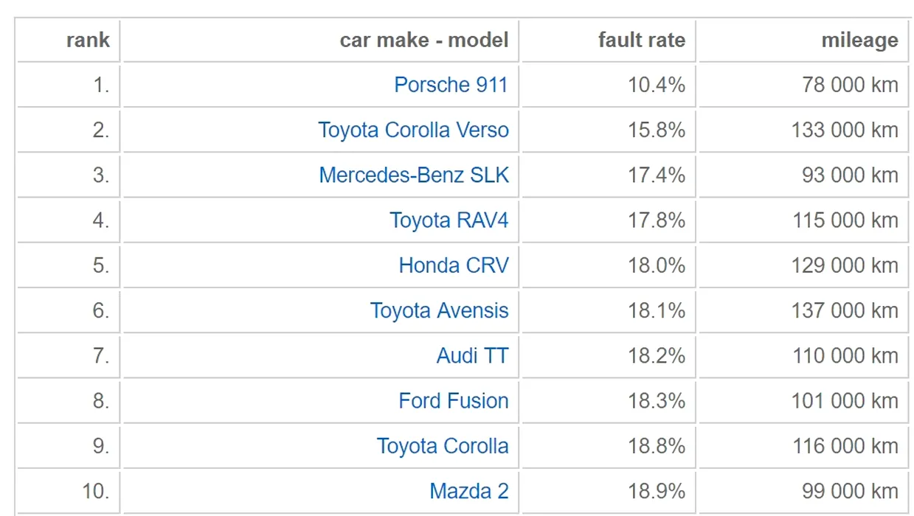The image size is (914, 516).
Task: Open the Audi TT link
Action: coord(472,355)
